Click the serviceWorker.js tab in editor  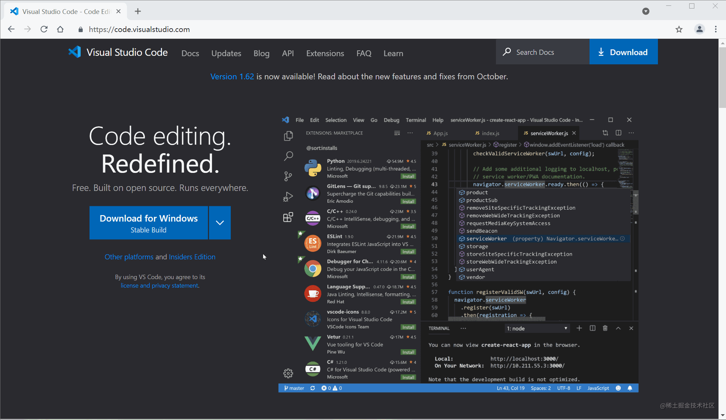pos(547,133)
